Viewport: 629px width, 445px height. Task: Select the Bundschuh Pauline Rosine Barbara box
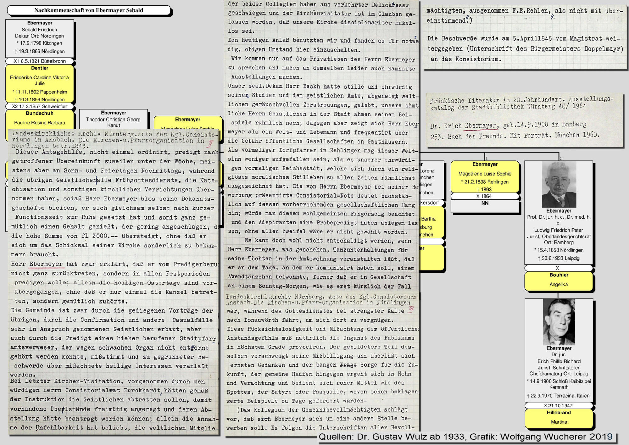point(40,119)
